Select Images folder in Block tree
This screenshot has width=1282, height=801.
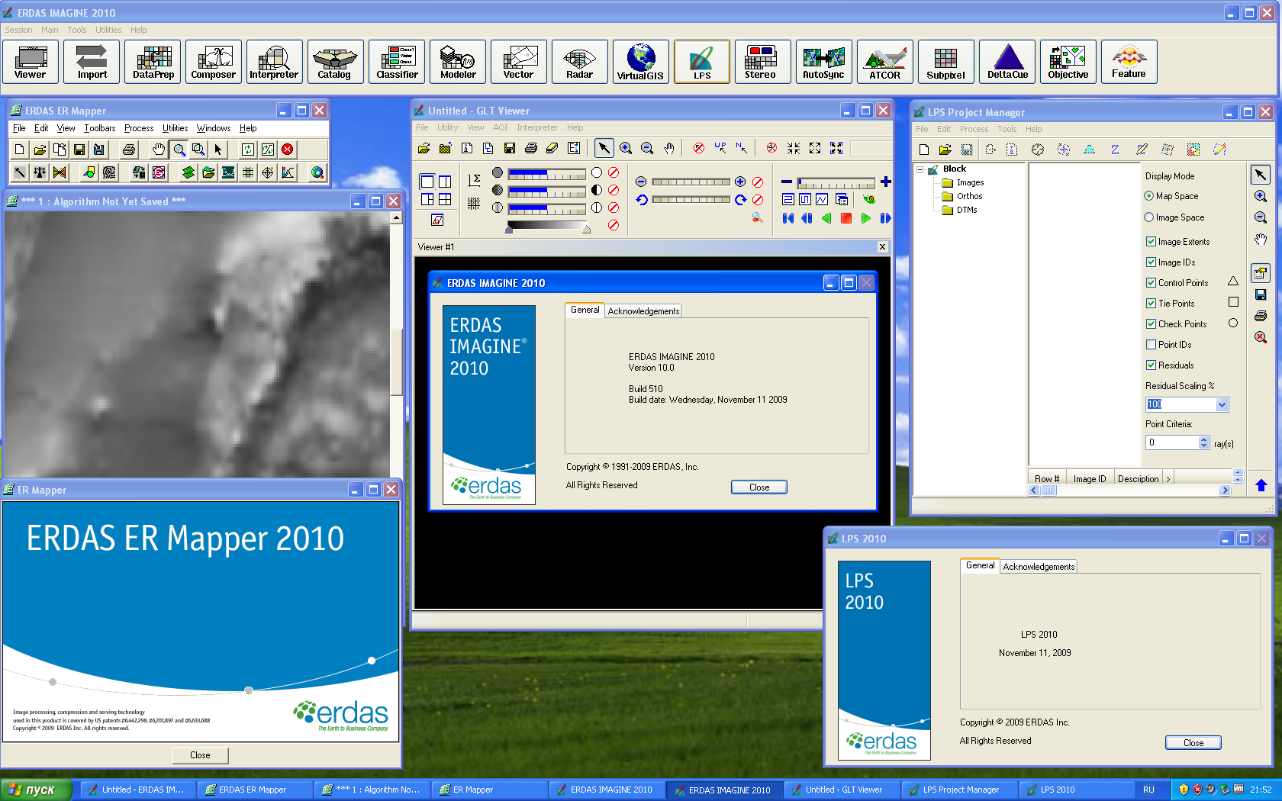click(963, 182)
